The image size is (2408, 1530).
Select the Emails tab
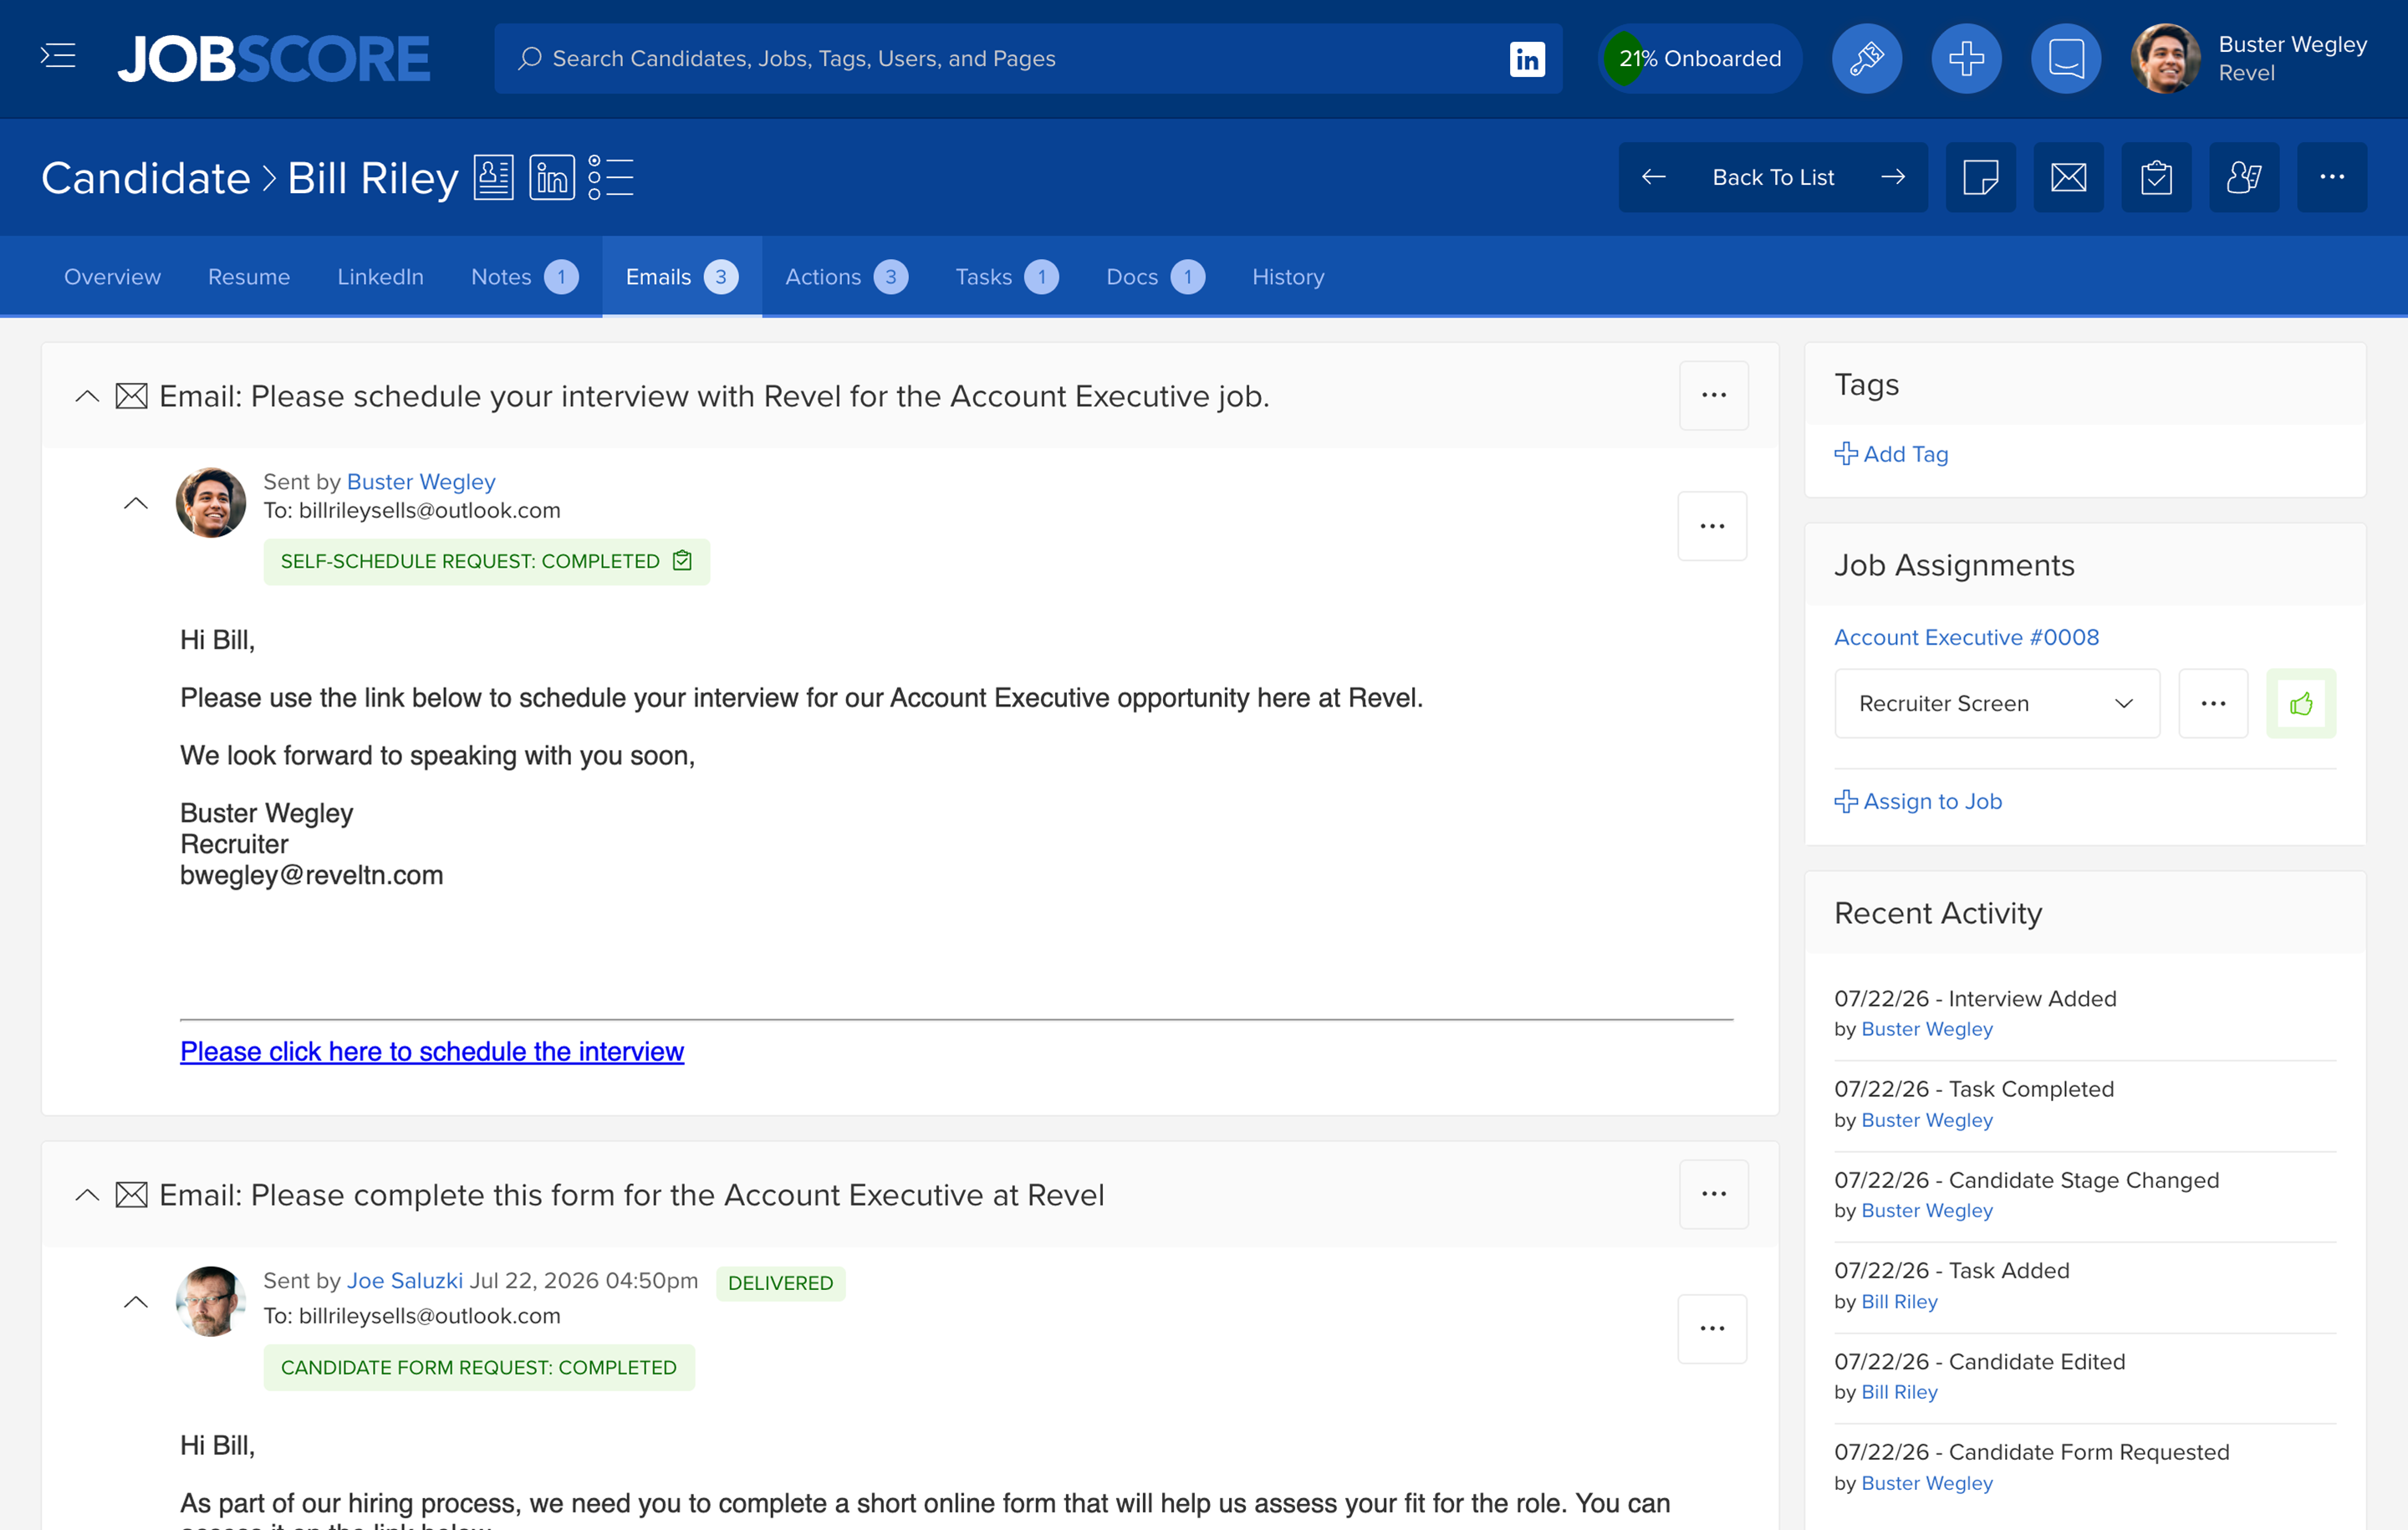pos(682,277)
